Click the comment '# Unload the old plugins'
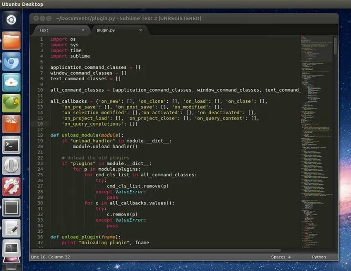 click(95, 158)
